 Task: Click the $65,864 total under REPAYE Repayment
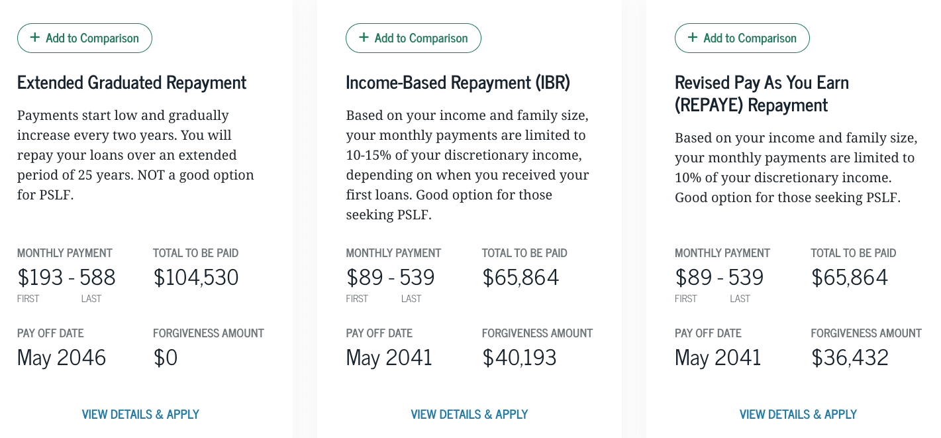[850, 277]
